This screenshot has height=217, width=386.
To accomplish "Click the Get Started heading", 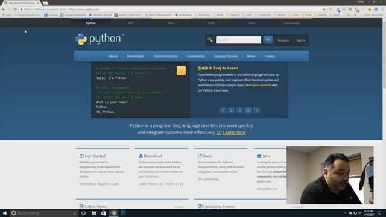I will pos(95,156).
